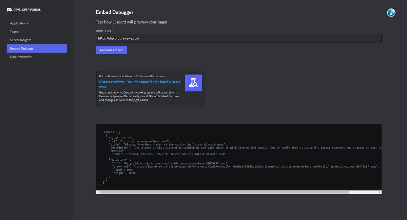Click the DEVELOPER PORTAL title text

point(27,10)
